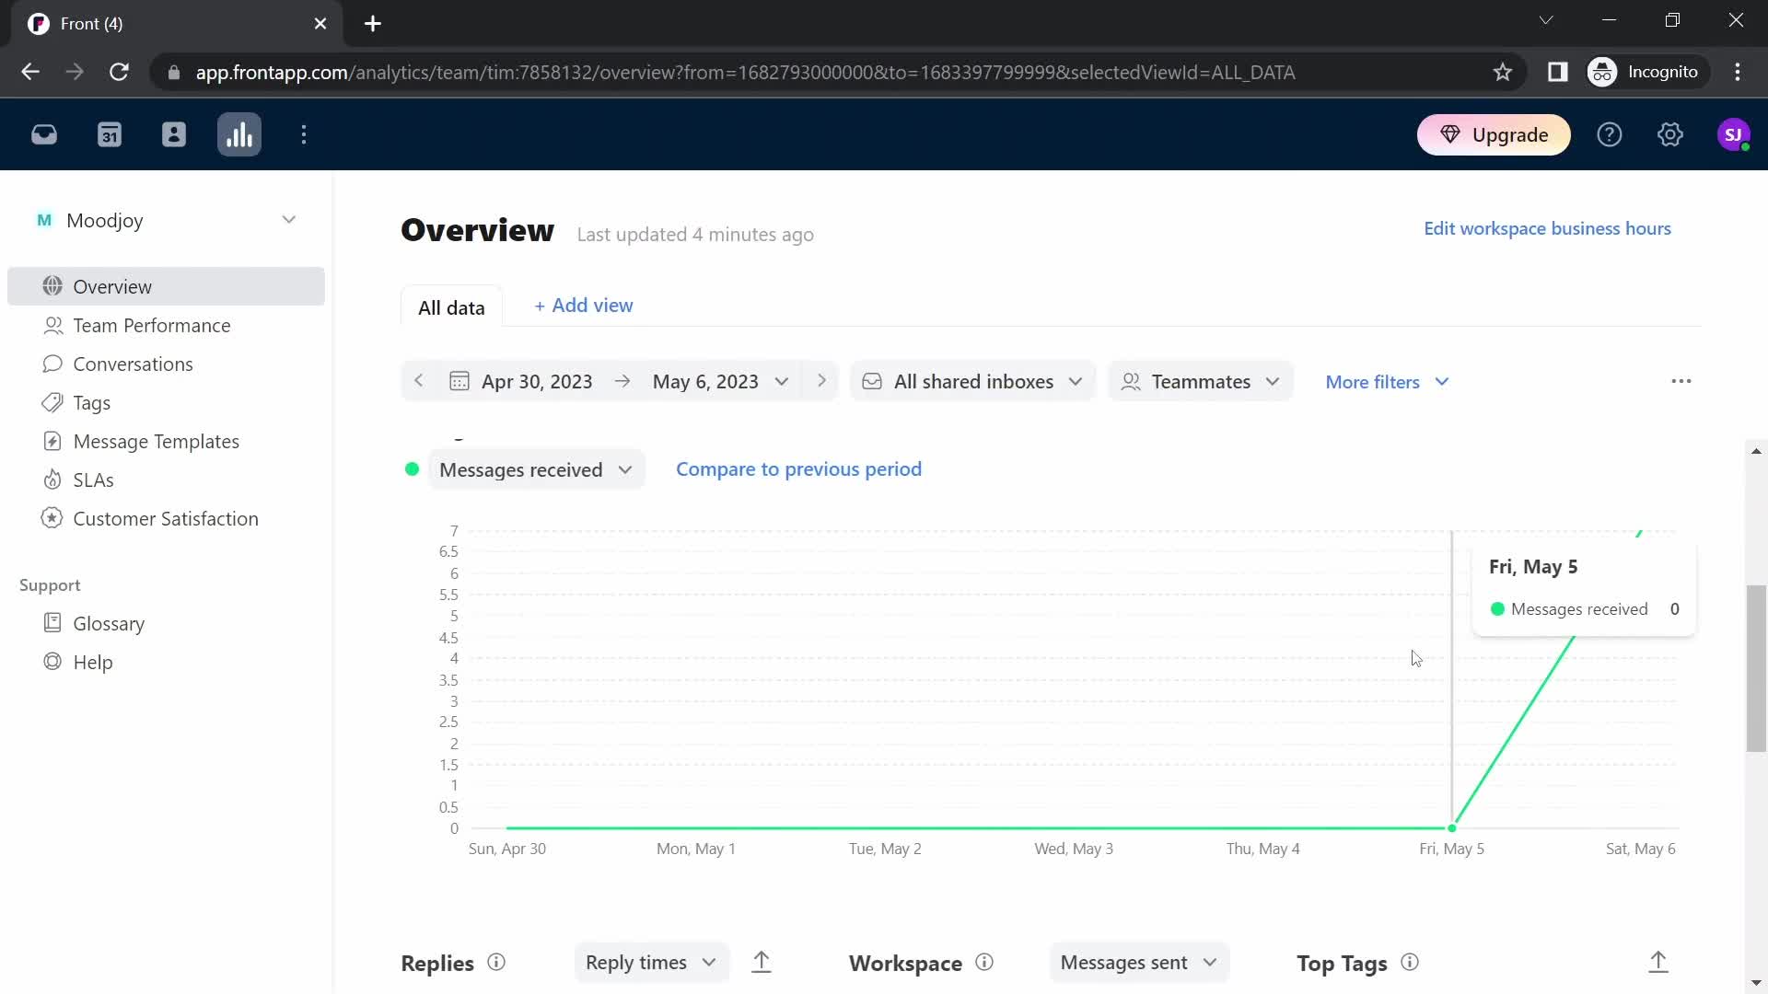Navigate to previous date period
Viewport: 1768px width, 994px height.
click(x=419, y=381)
